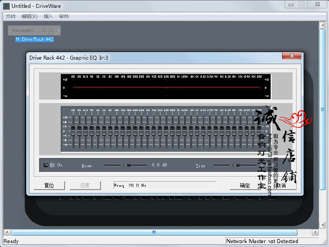Toggle the EQ On checkbox
The image size is (329, 247).
tap(46, 165)
